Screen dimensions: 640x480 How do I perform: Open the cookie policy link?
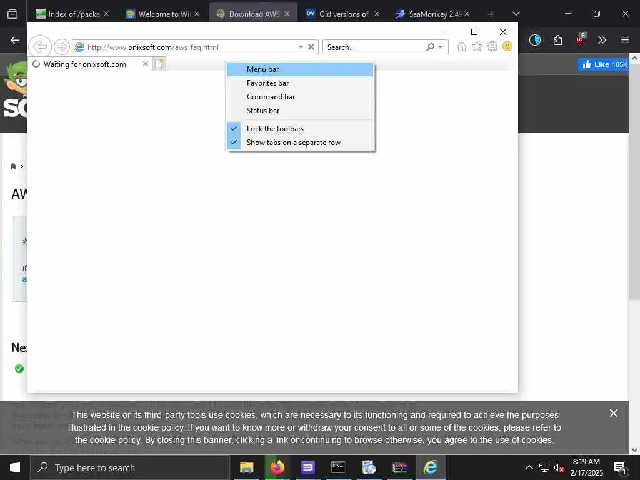115,441
